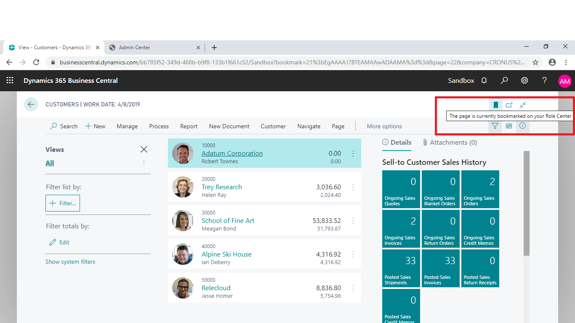Open Posted Sales Shipments tile
575x323 pixels.
(x=401, y=268)
